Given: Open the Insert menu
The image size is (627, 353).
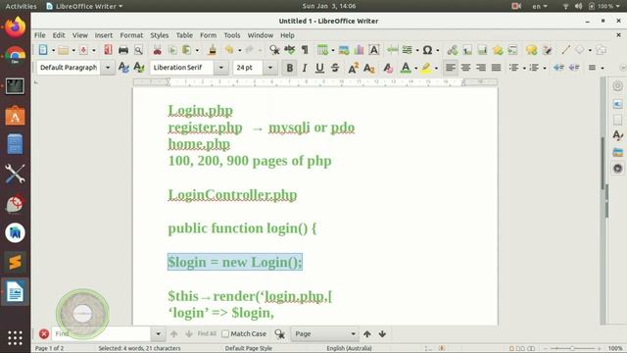Looking at the screenshot, I should 104,35.
